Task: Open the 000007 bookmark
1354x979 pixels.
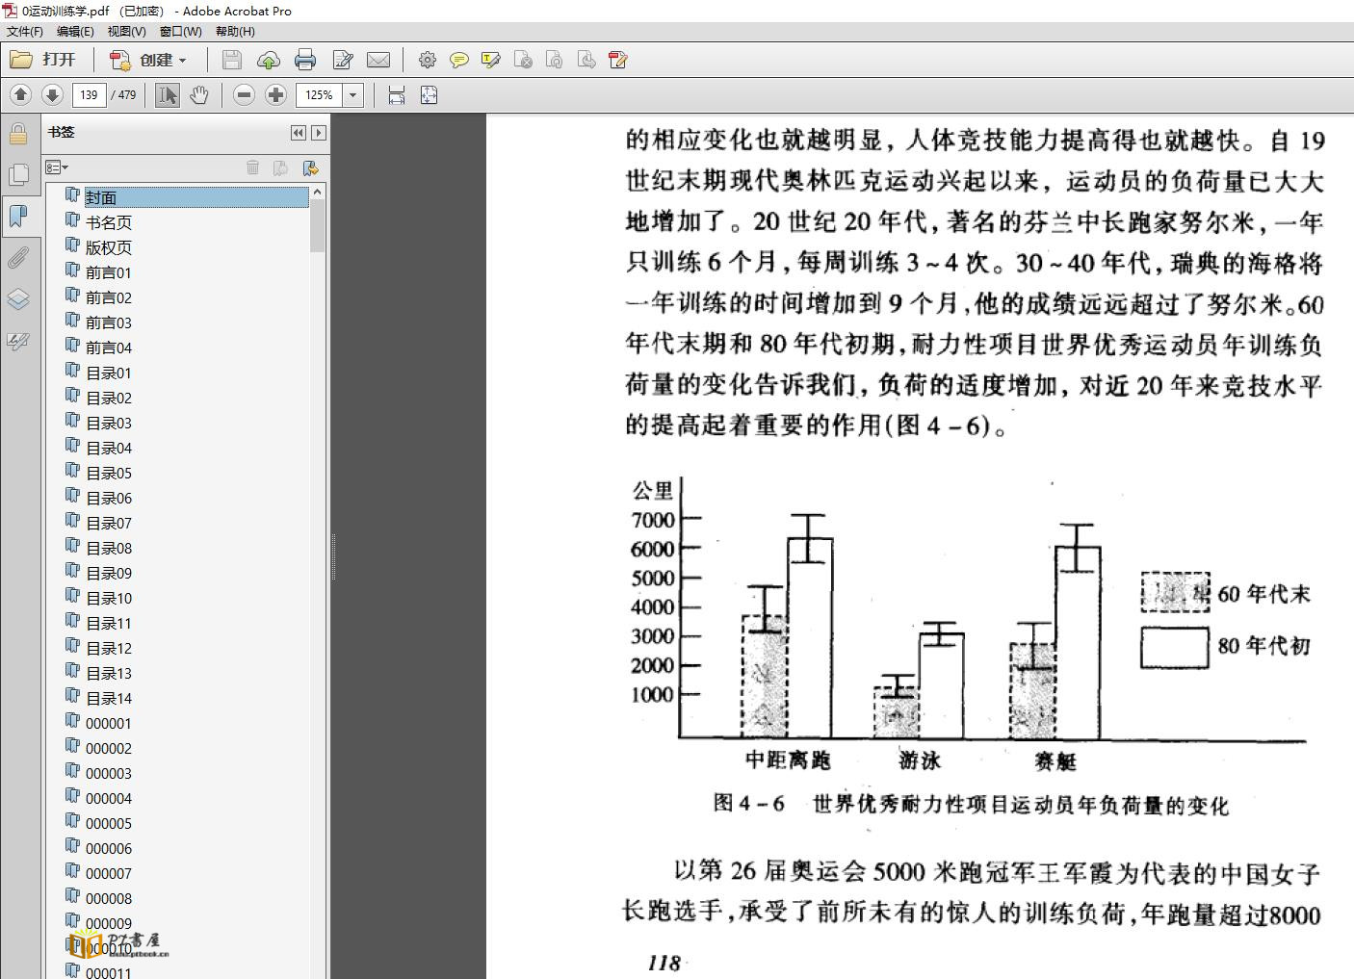Action: (x=109, y=873)
